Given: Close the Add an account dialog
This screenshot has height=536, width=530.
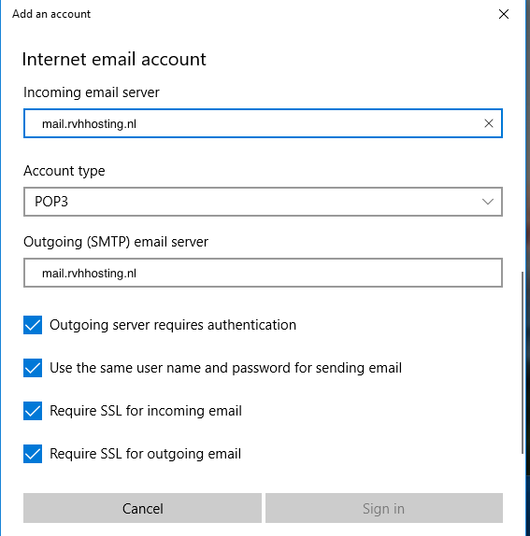Looking at the screenshot, I should [504, 14].
